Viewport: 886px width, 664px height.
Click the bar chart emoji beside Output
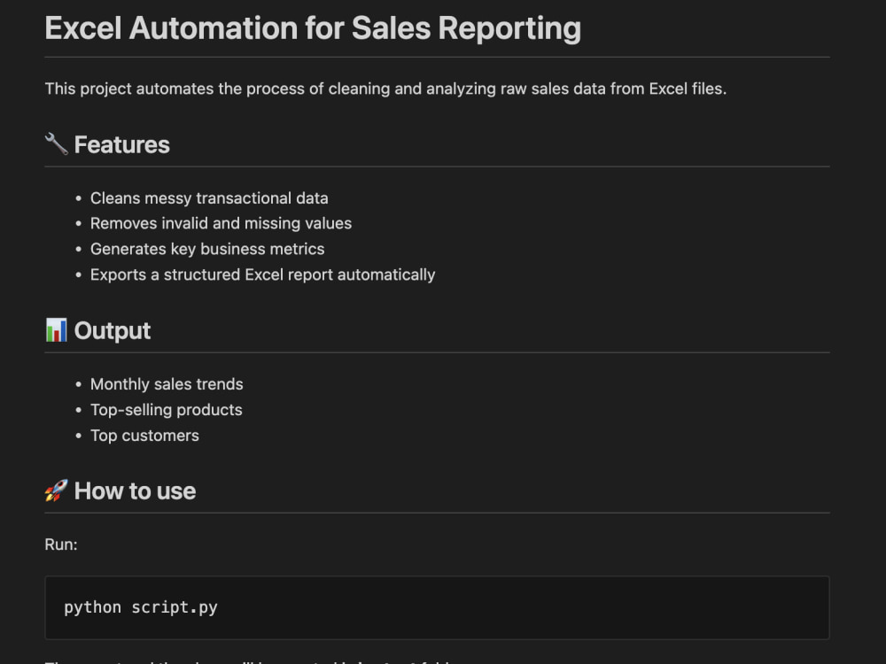57,330
